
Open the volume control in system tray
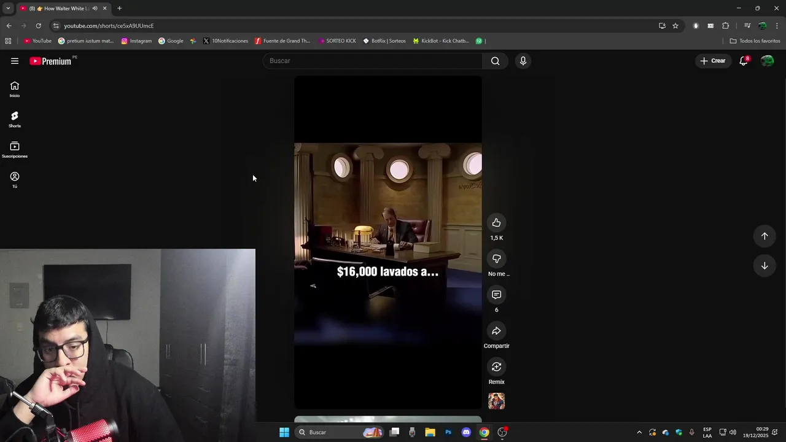tap(733, 432)
